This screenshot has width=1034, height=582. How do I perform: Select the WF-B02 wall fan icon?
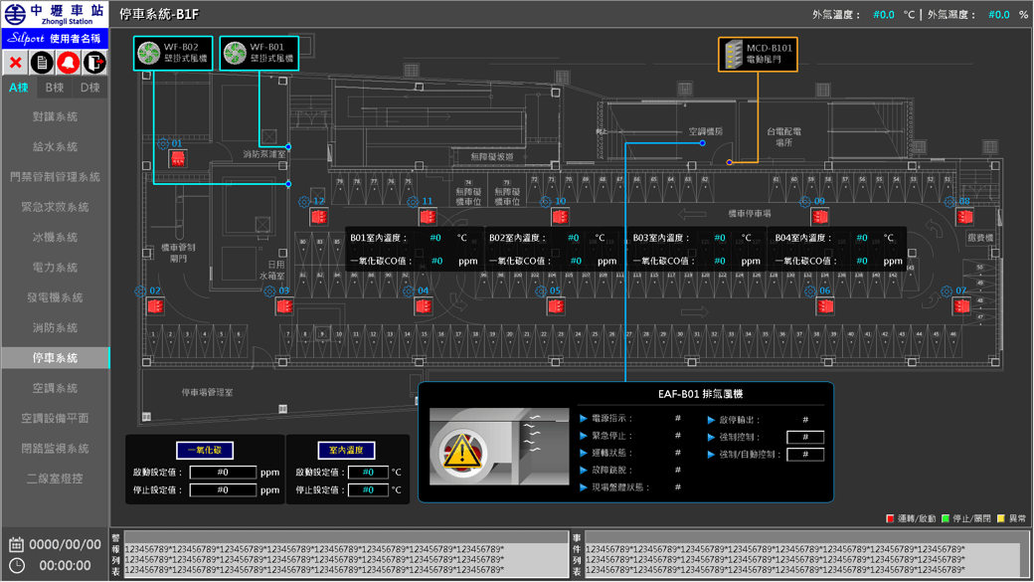click(149, 54)
